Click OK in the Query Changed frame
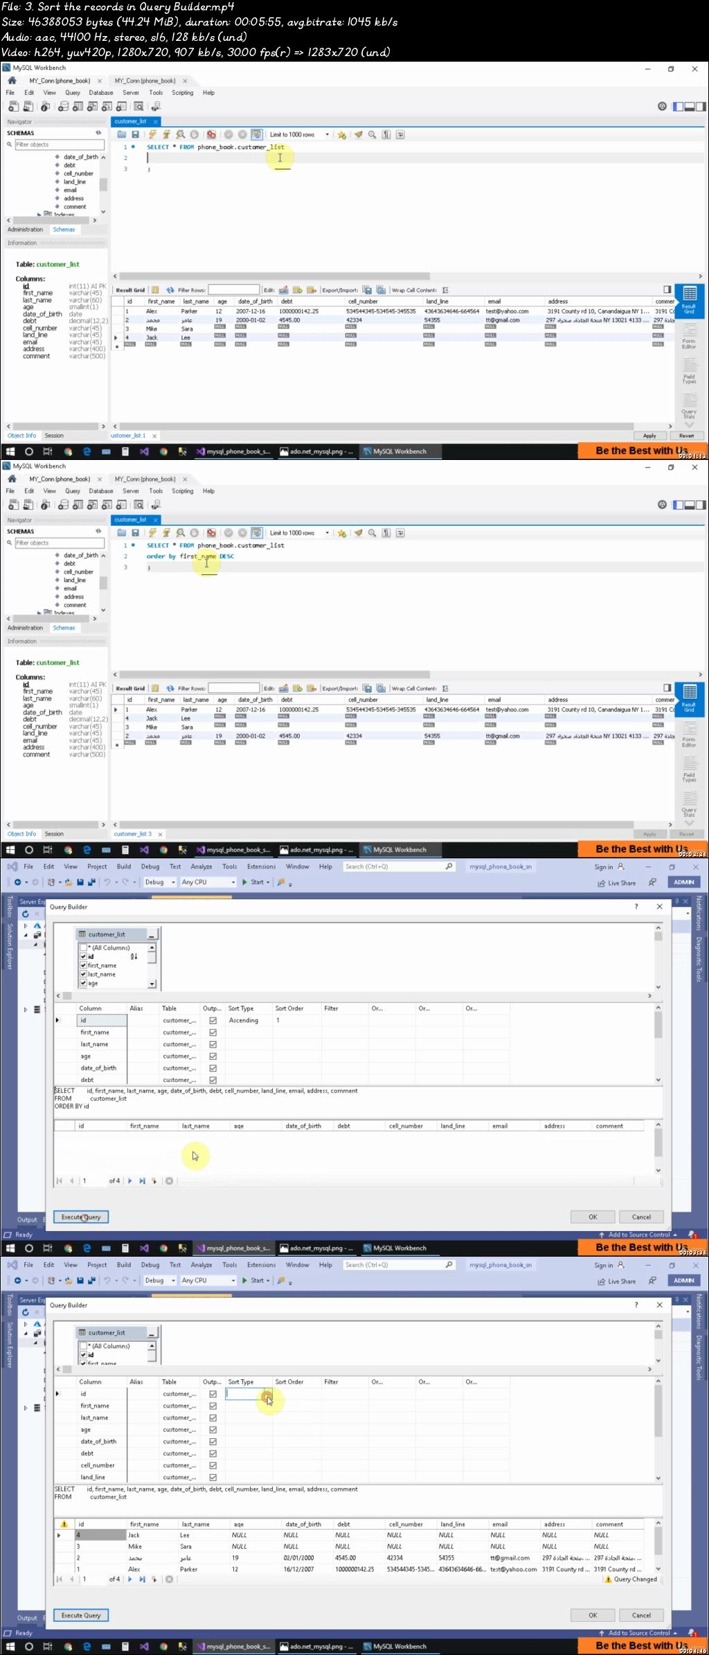 coord(593,1615)
